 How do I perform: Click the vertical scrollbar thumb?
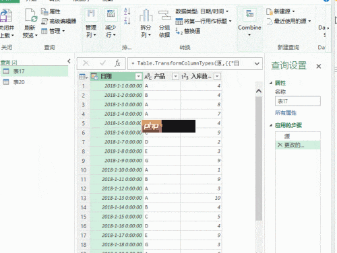click(259, 158)
